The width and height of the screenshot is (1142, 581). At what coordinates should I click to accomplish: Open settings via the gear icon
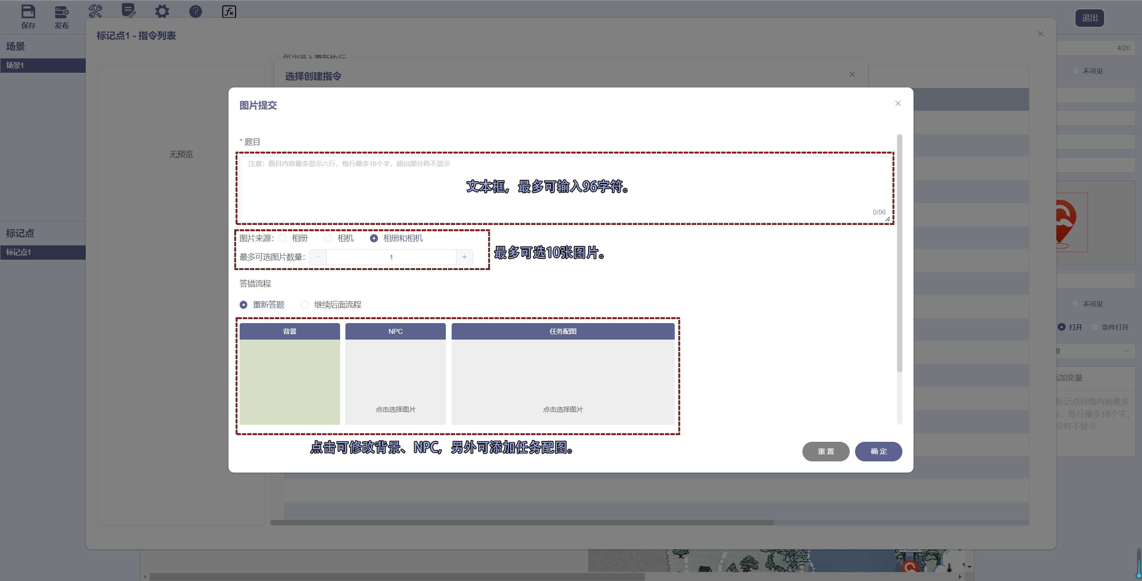pos(162,11)
